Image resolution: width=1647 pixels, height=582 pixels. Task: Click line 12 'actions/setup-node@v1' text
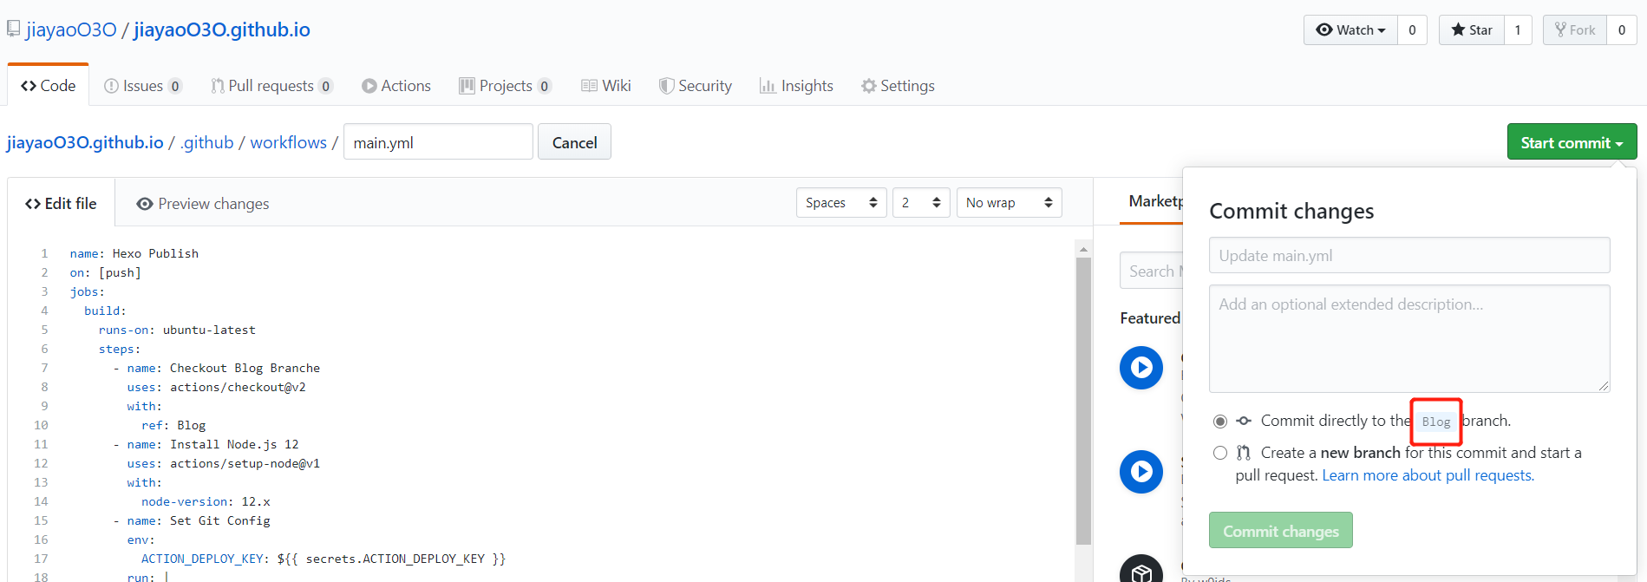[245, 463]
